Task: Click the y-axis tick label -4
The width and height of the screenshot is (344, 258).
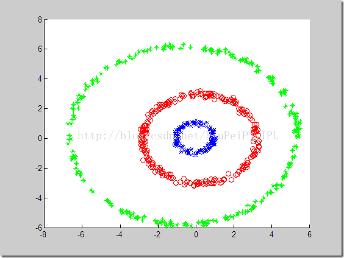Action: (x=38, y=198)
